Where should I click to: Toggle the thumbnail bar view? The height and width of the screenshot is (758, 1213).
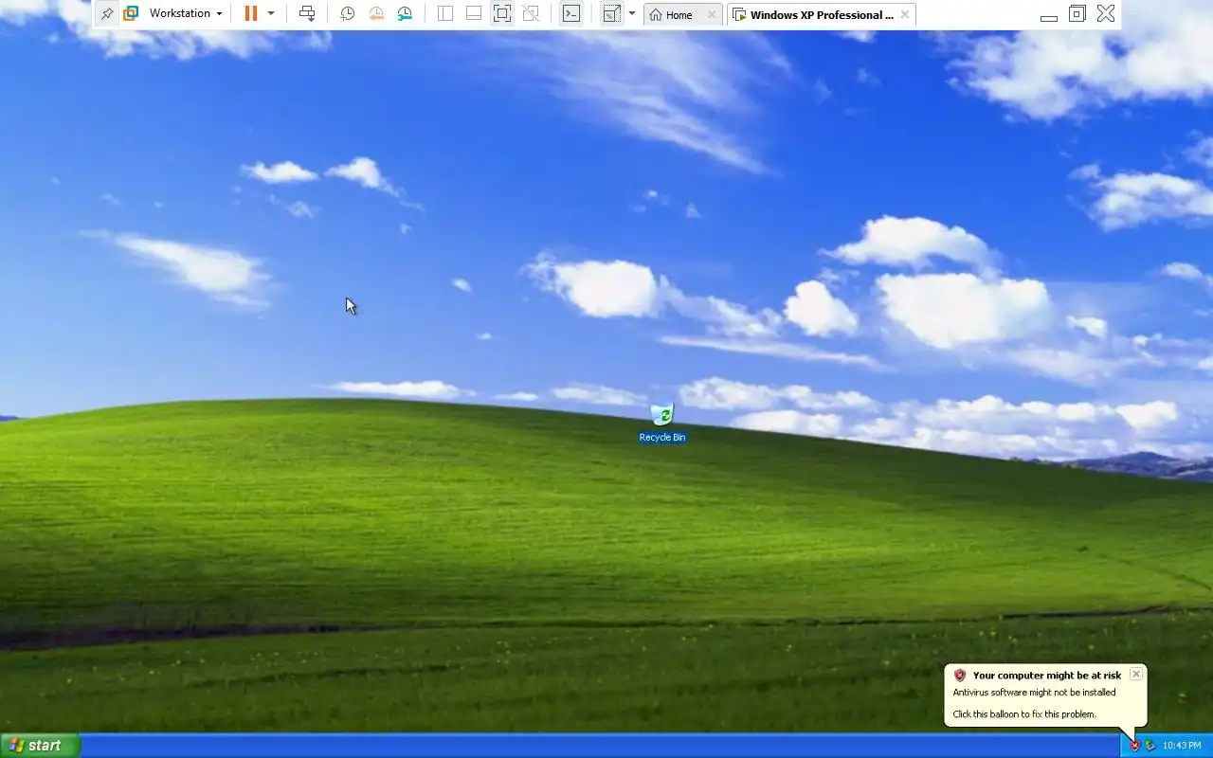coord(474,13)
